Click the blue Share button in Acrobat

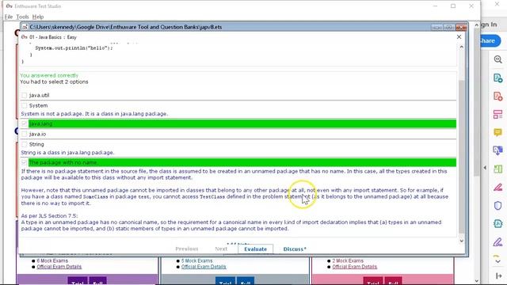pos(490,40)
